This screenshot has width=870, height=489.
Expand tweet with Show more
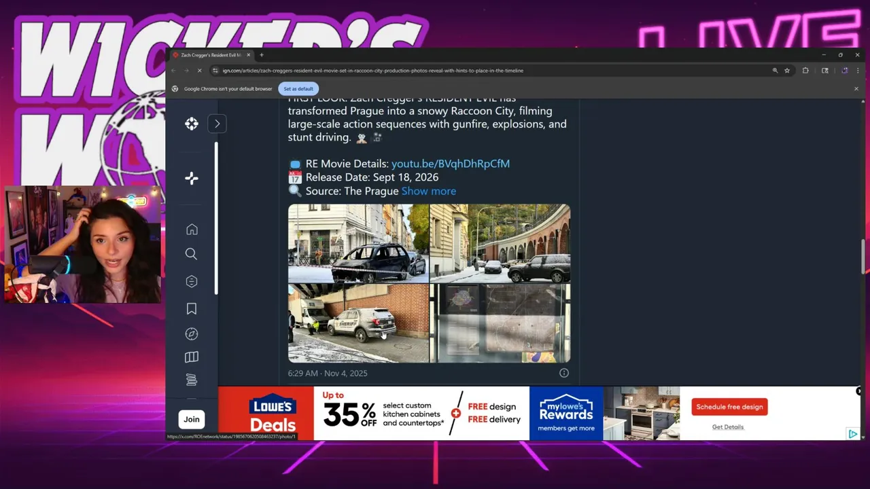(x=429, y=191)
